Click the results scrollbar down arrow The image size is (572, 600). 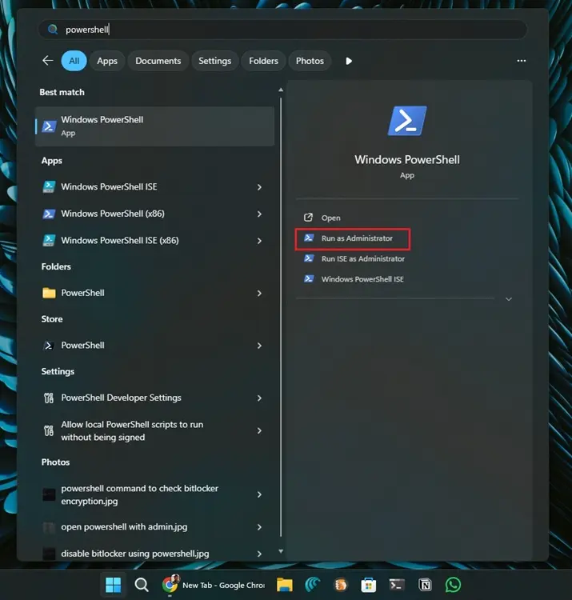(281, 551)
